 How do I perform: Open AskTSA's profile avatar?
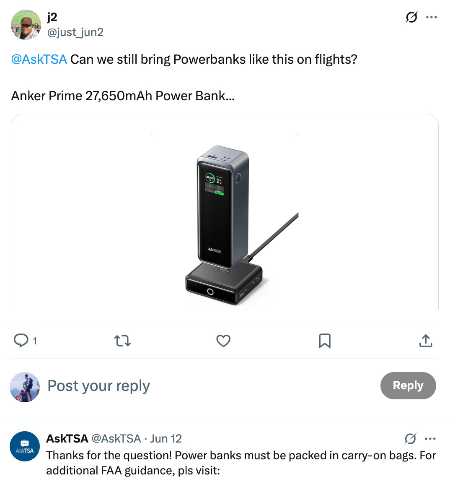point(24,446)
